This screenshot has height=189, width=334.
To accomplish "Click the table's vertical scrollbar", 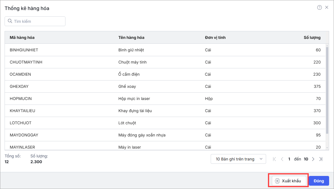I will click(x=327, y=91).
